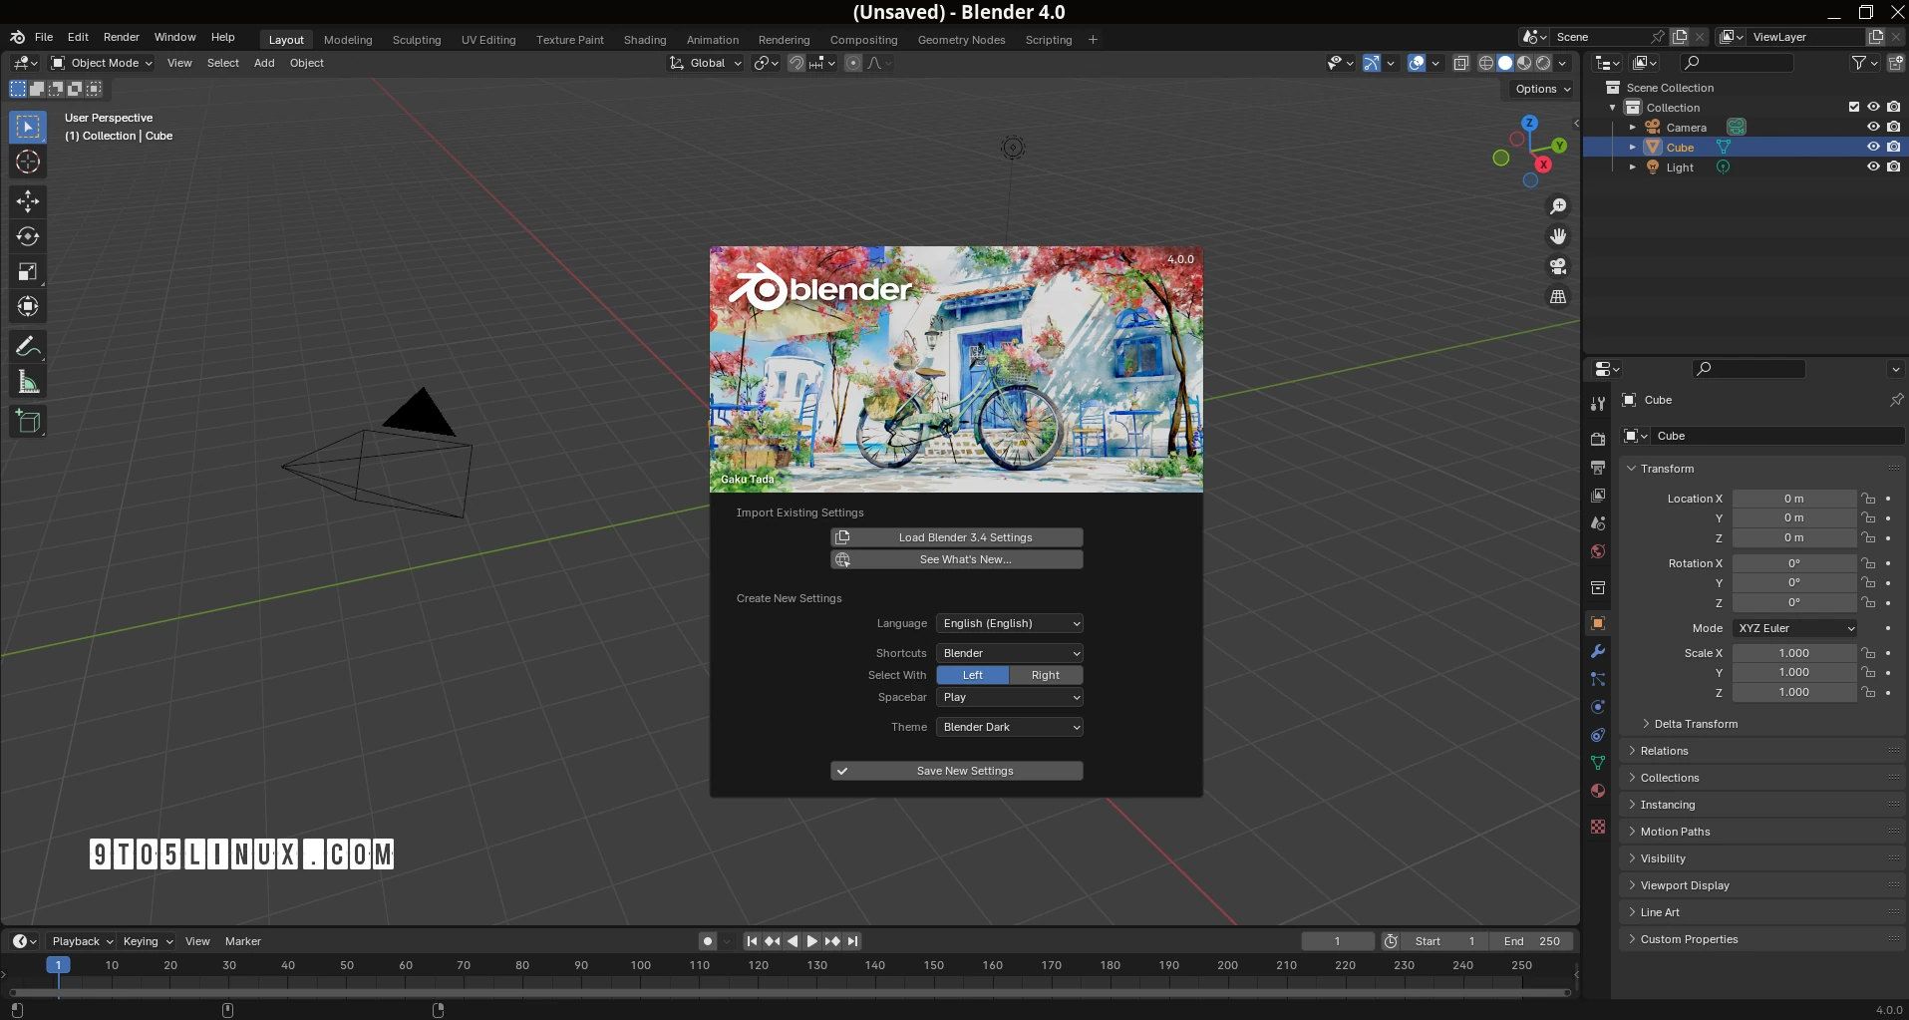Open the Spacebar dropdown

[x=1009, y=697]
